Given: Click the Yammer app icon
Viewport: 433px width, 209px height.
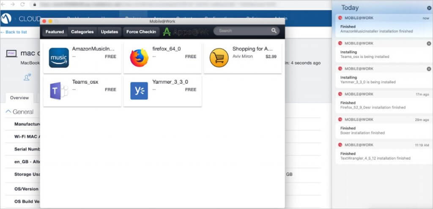Looking at the screenshot, I should tap(139, 90).
